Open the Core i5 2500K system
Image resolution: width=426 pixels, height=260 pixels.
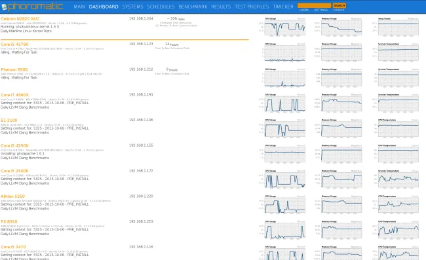pyautogui.click(x=14, y=171)
